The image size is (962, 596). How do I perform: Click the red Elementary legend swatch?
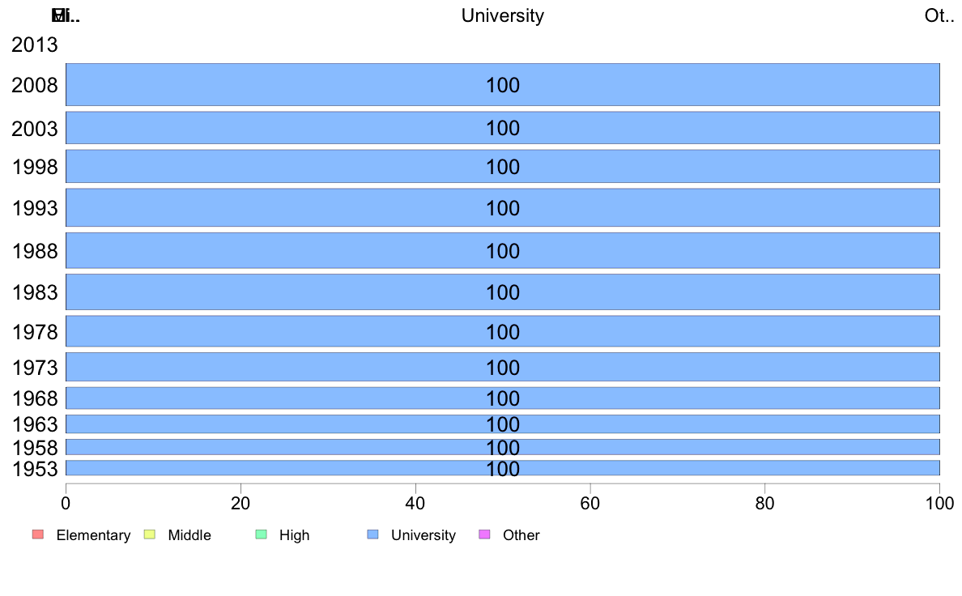[38, 534]
